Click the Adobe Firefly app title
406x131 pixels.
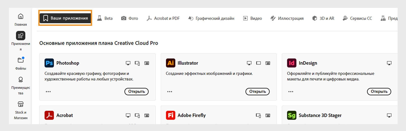tap(192, 115)
